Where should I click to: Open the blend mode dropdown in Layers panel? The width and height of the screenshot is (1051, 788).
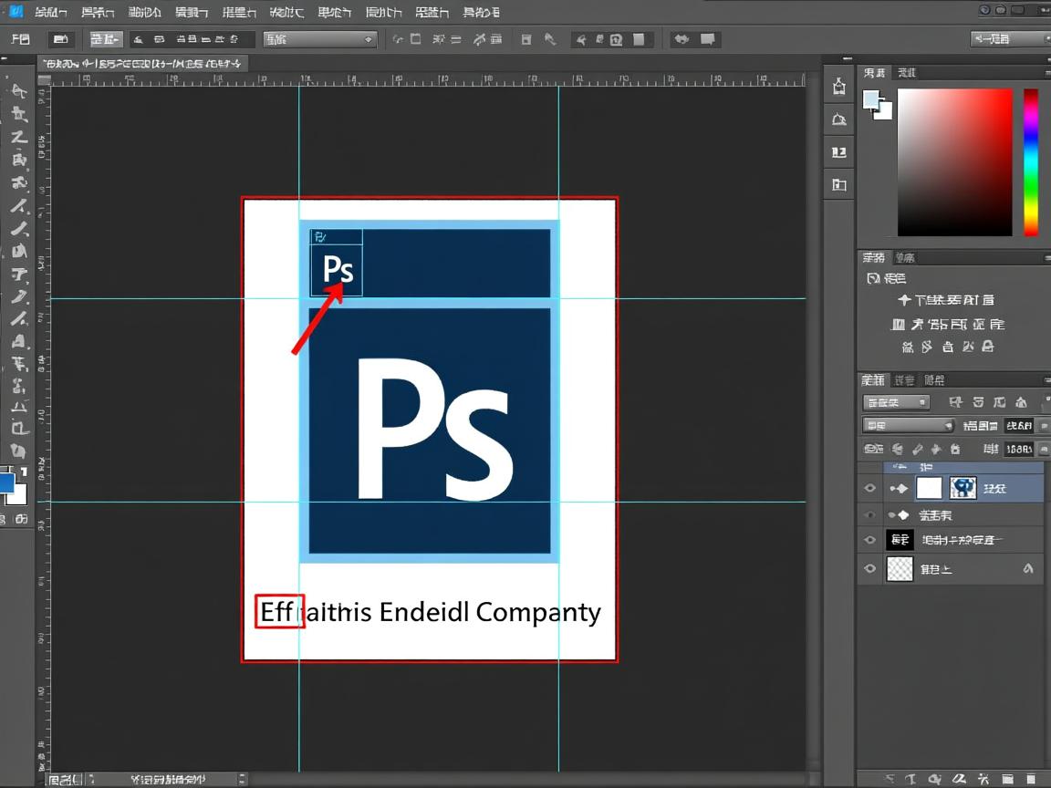click(x=908, y=424)
